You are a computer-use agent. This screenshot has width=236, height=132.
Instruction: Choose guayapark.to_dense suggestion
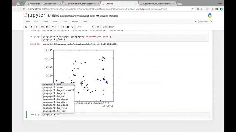[x=58, y=99]
